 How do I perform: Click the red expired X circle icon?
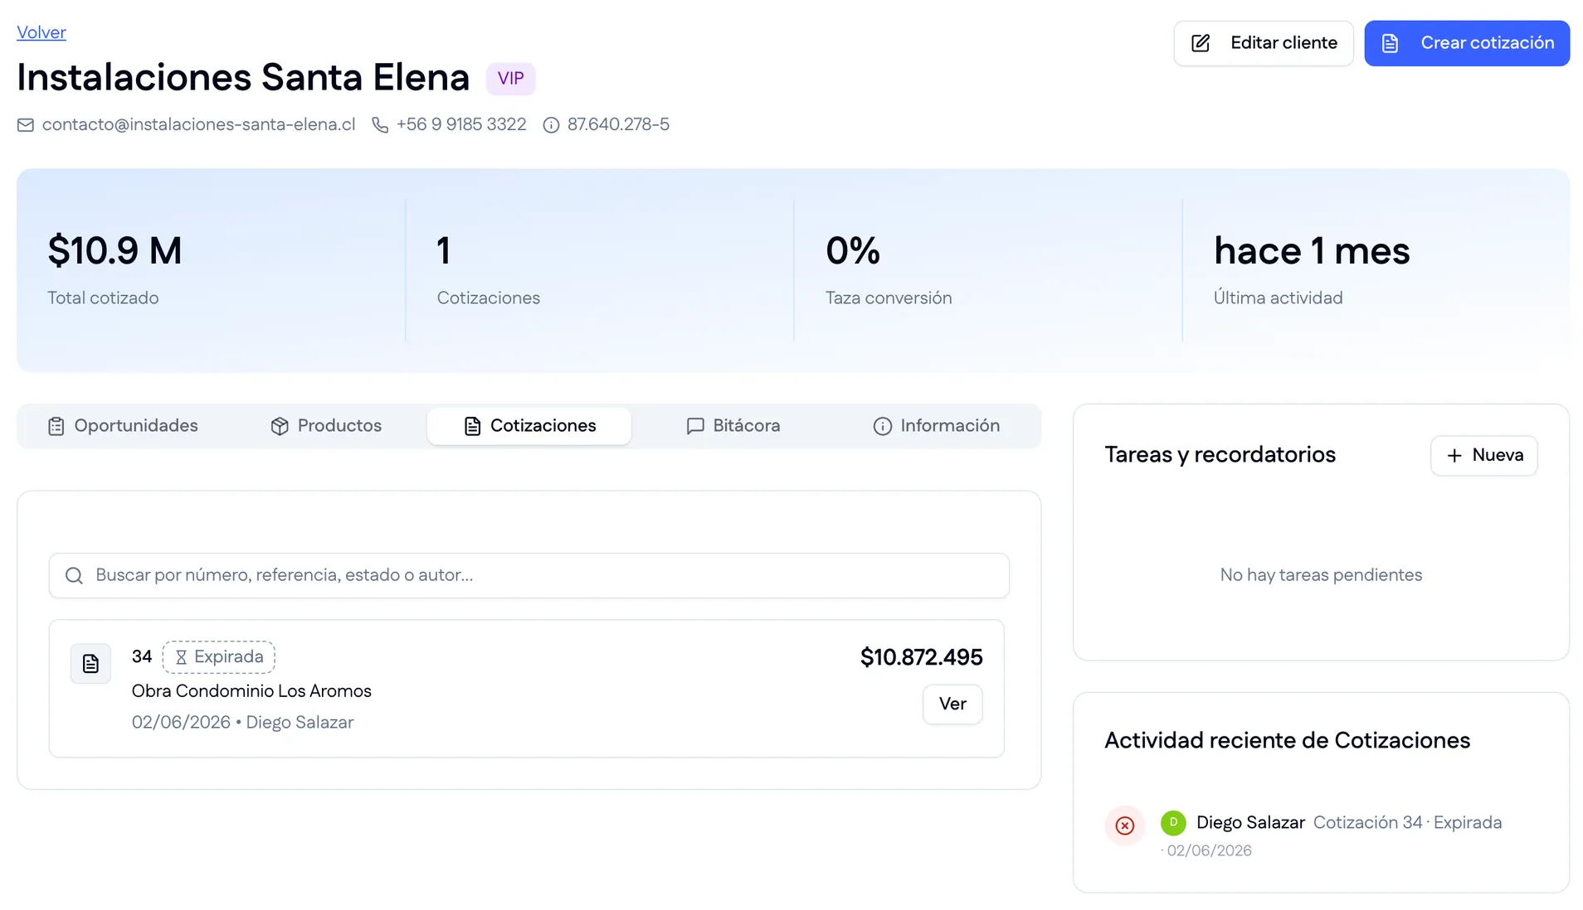click(1125, 825)
